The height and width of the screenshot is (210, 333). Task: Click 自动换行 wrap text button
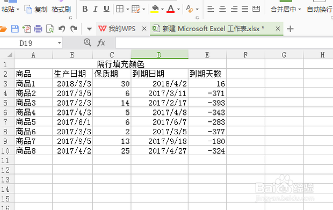[320, 9]
